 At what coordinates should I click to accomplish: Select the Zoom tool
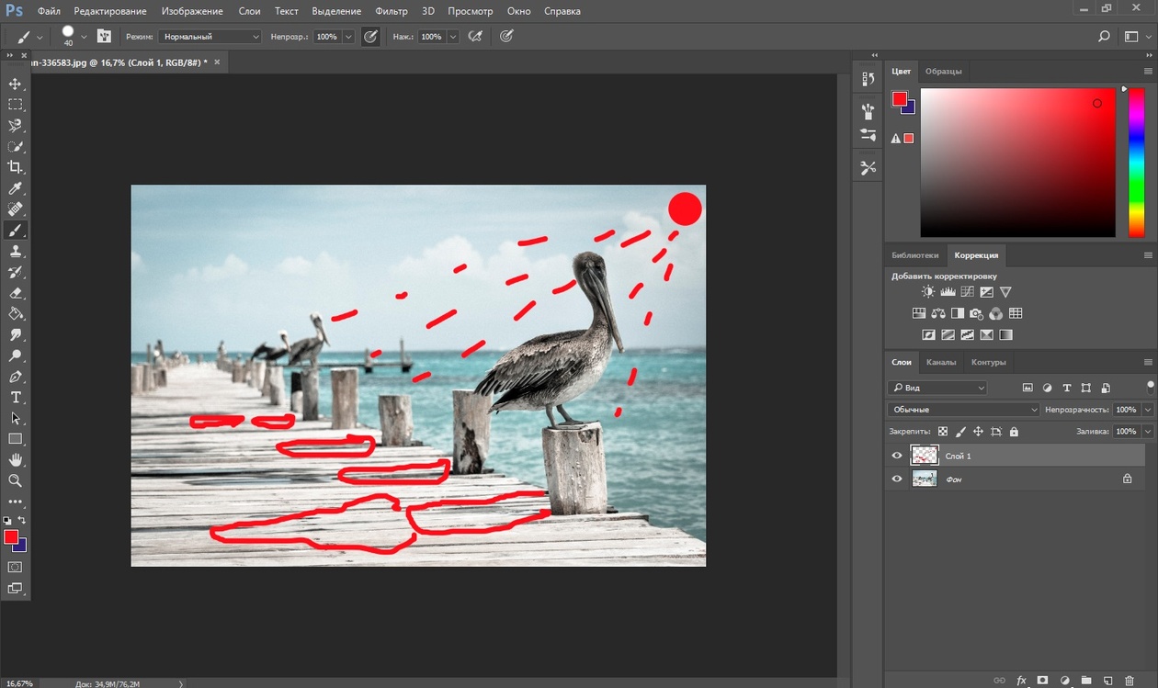pyautogui.click(x=15, y=480)
